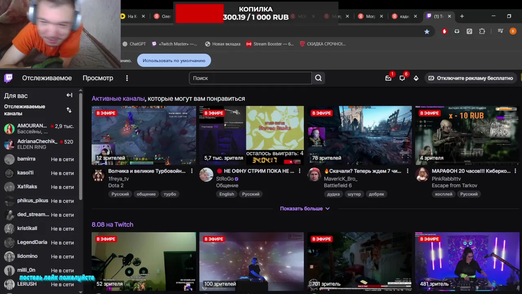Select the English tag under StRoGo
This screenshot has width=522, height=294.
pyautogui.click(x=227, y=194)
